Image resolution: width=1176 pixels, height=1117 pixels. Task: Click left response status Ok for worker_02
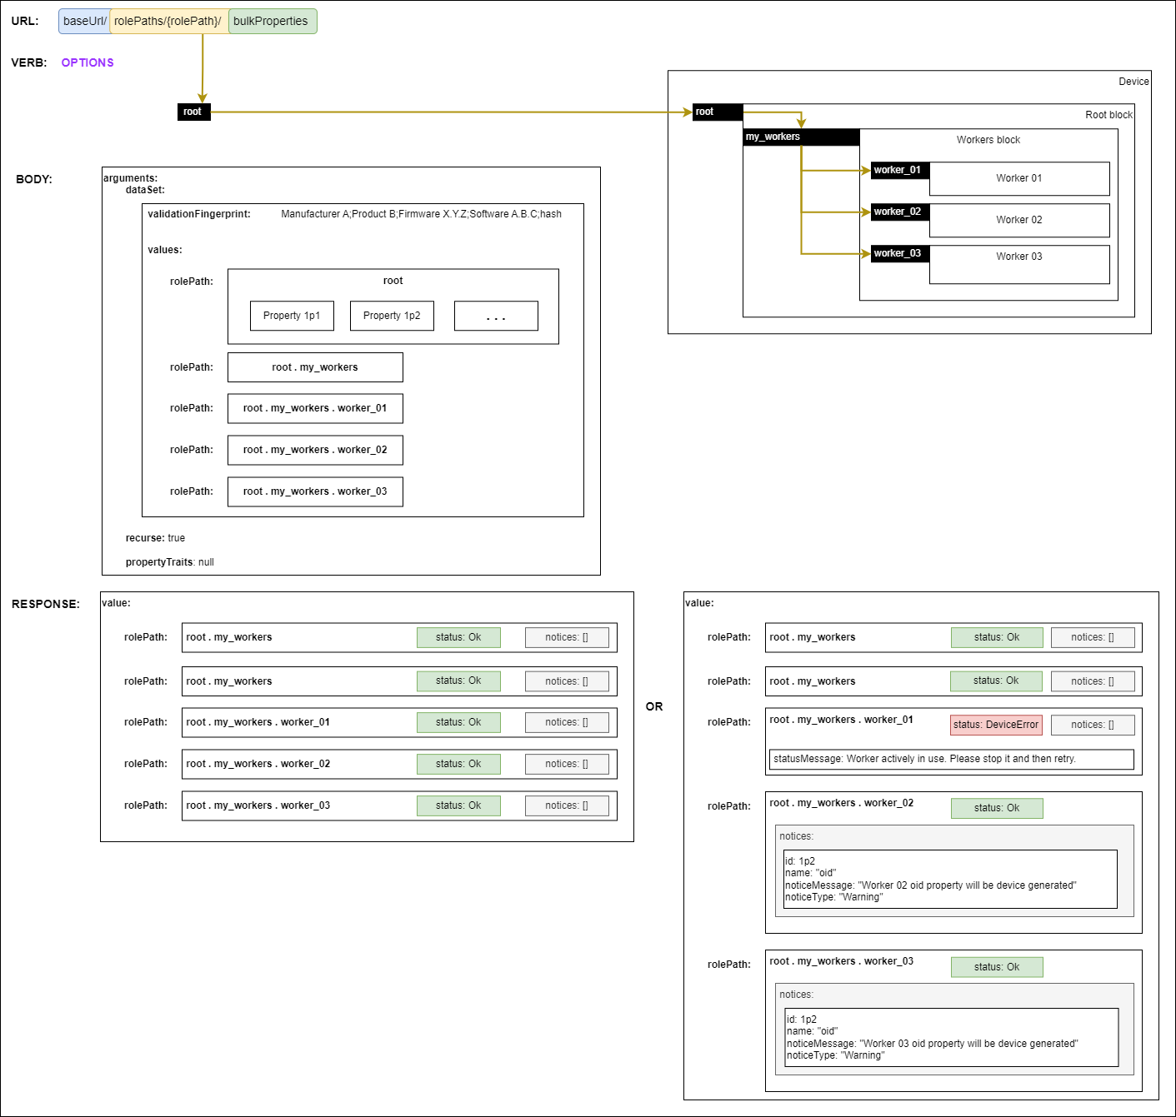458,764
